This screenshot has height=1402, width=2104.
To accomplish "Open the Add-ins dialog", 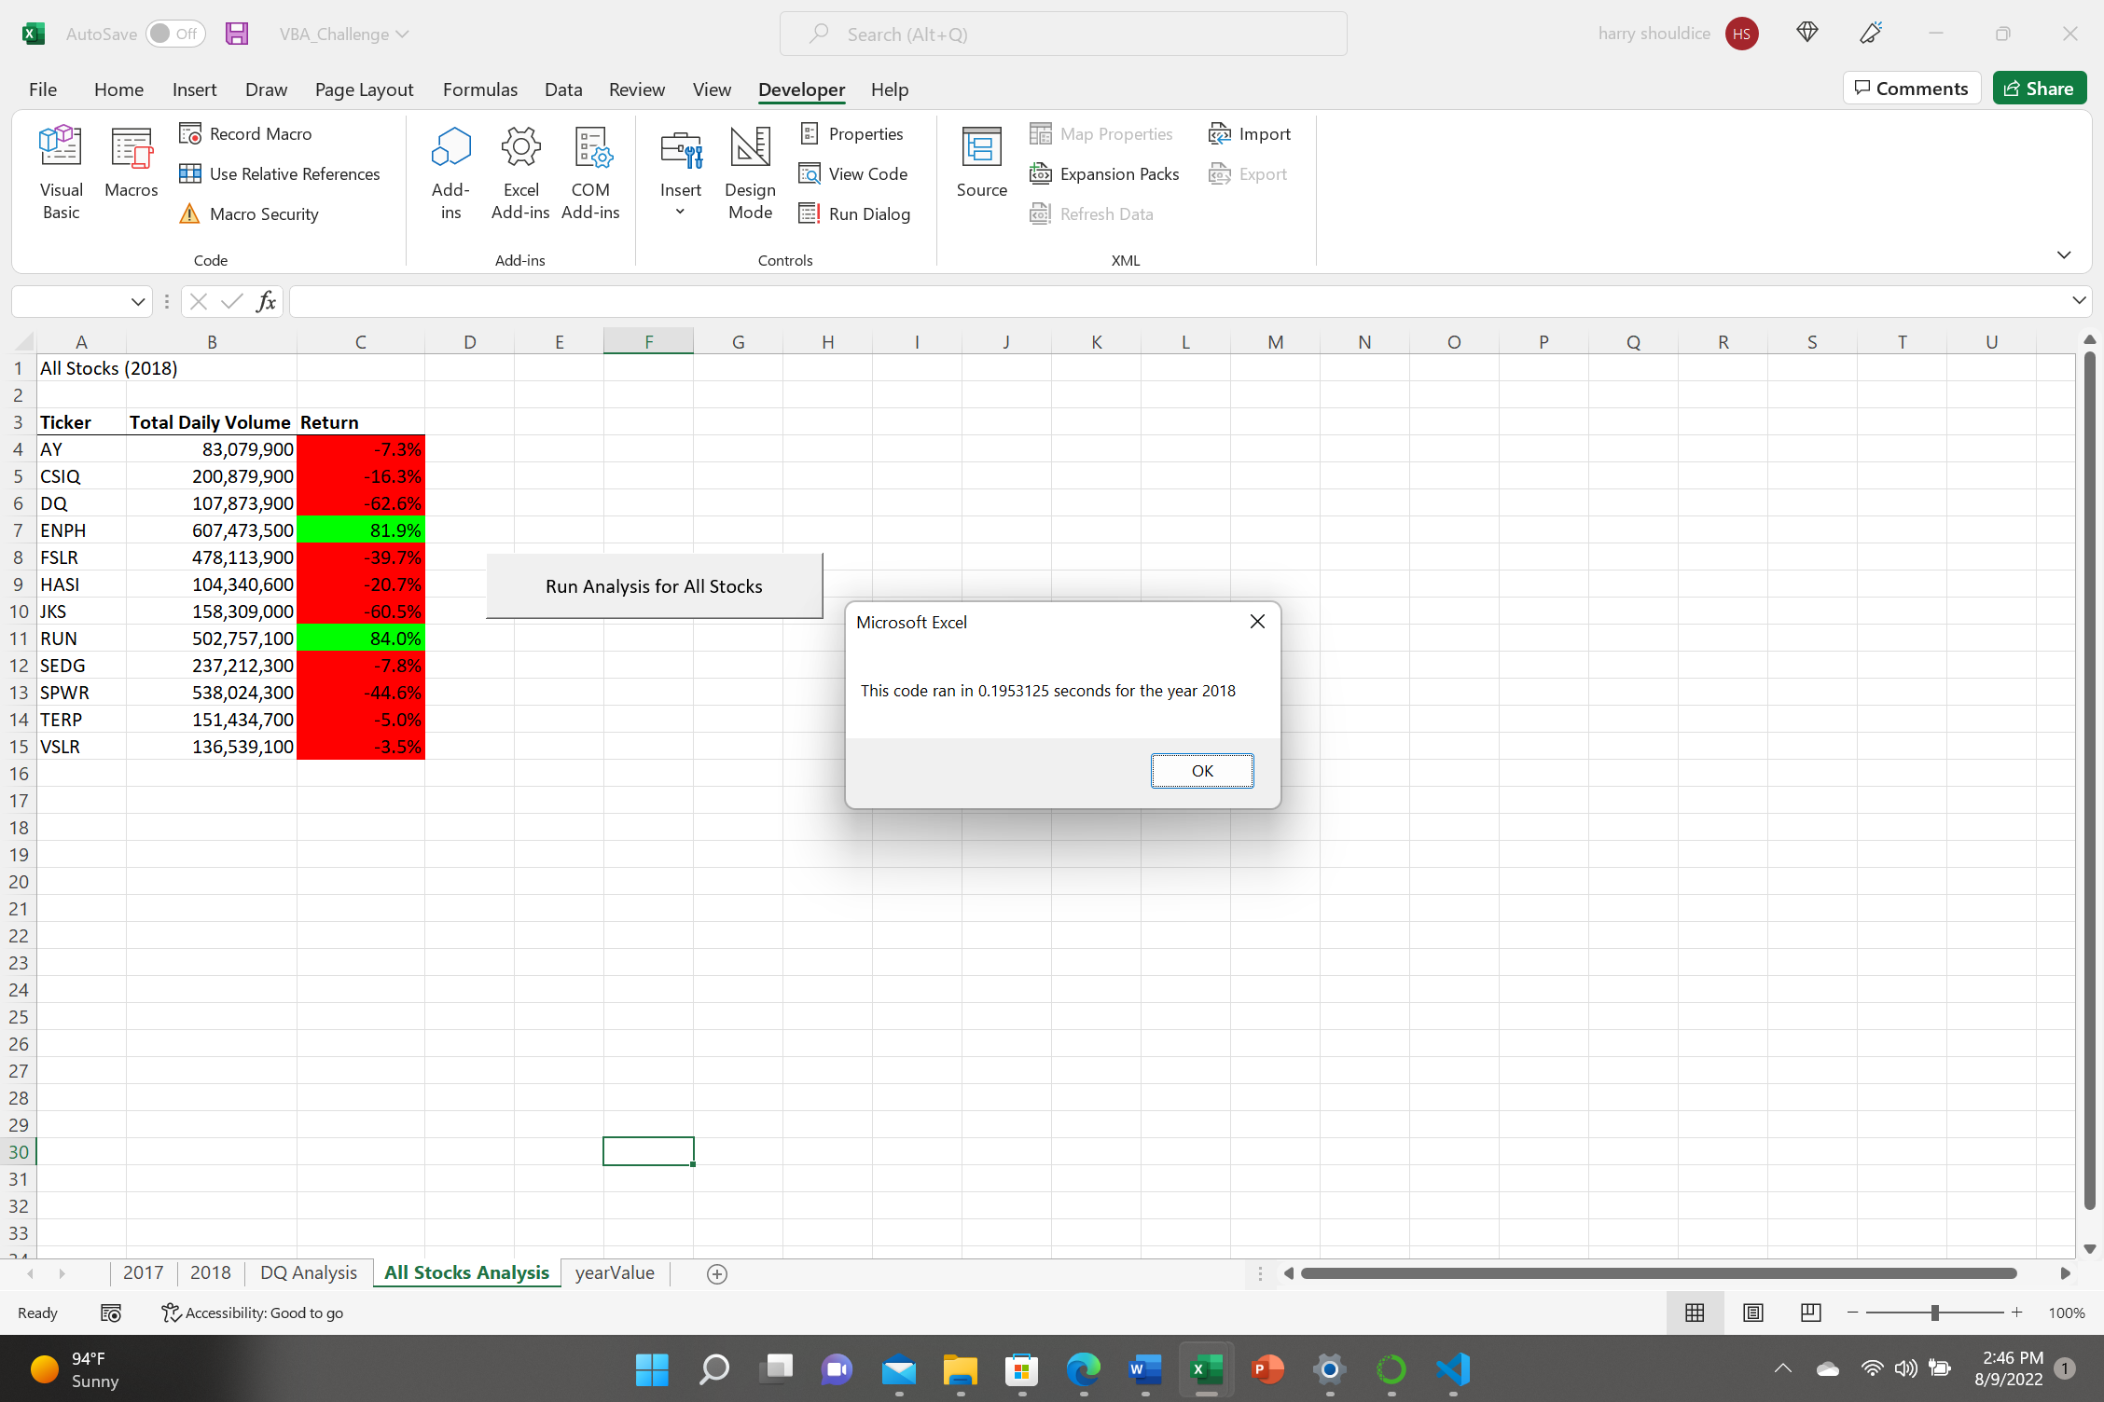I will [450, 173].
